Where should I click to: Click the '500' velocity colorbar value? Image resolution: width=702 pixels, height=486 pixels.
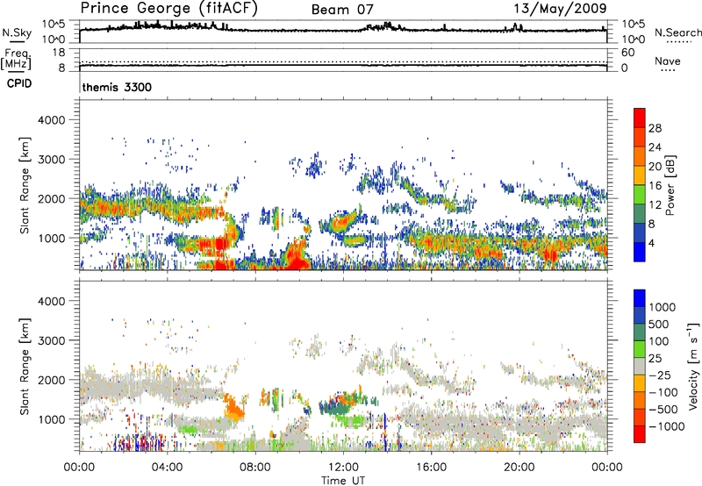[658, 324]
